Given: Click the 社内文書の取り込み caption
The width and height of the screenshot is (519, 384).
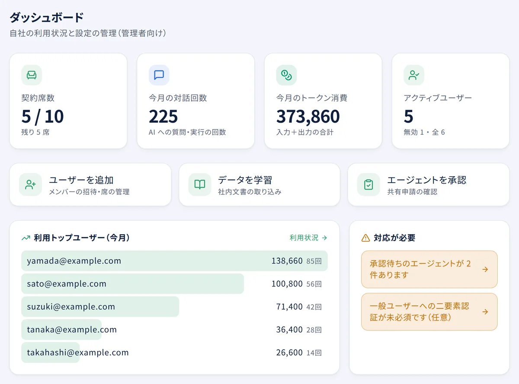Looking at the screenshot, I should tap(250, 192).
